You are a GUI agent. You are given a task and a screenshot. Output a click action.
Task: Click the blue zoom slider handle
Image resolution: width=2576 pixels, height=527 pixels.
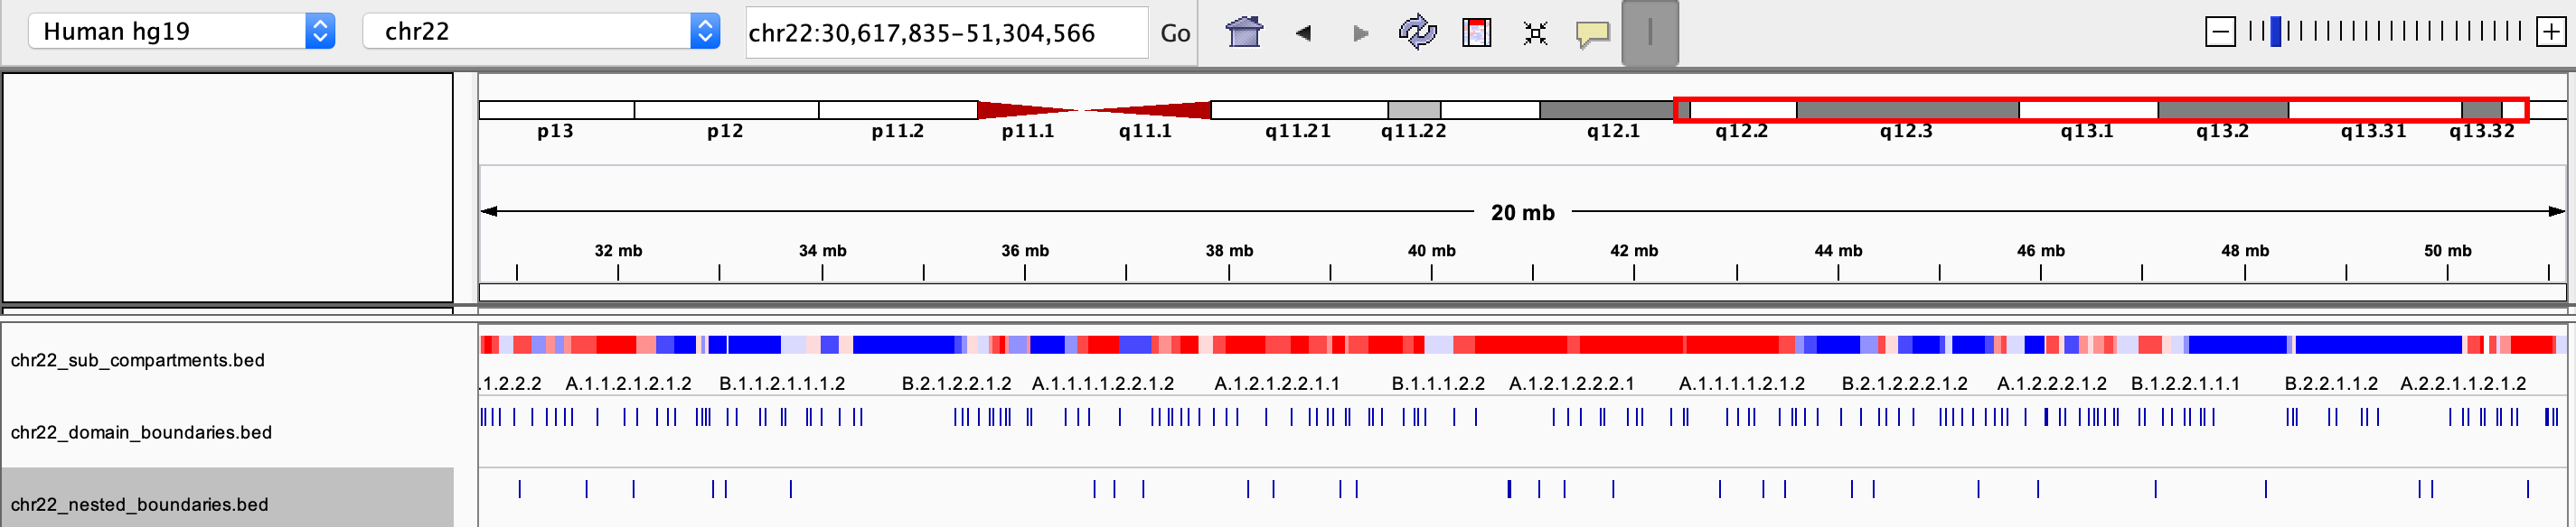pos(2276,32)
